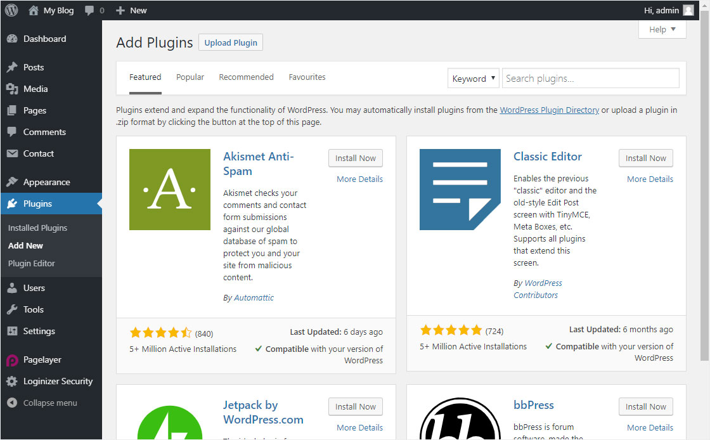Click the WordPress Contributors author link
Viewport: 710px width, 440px height.
coord(538,289)
